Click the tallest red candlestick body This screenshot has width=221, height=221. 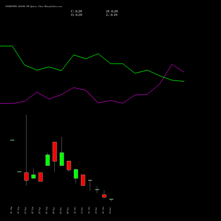55,152
